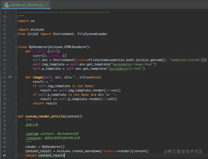Screen dimensions: 208x159
Task: Place cursor on 'import os' statement
Action: 26,21
